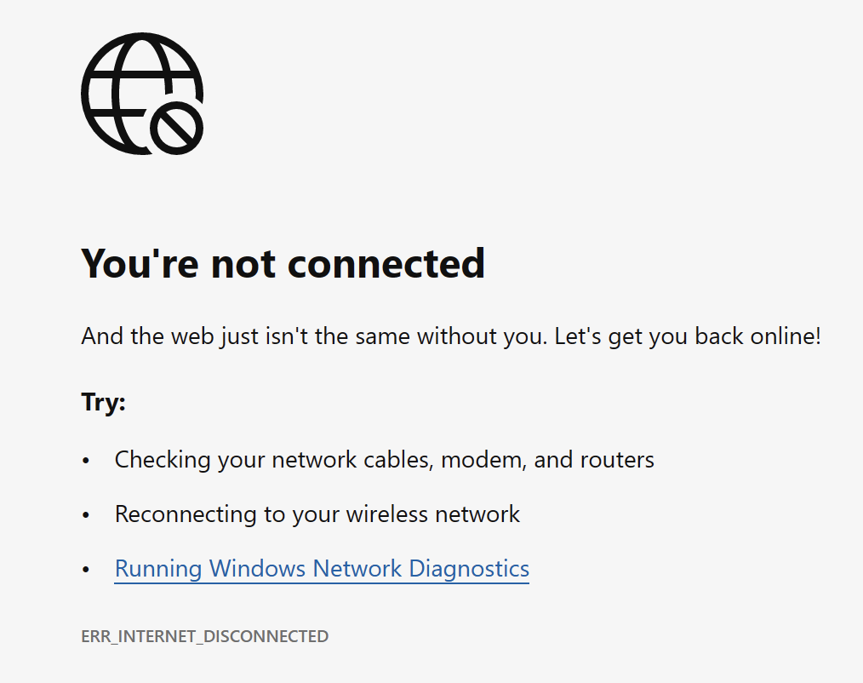
Task: Click "And the web just isn't" text
Action: coord(195,336)
